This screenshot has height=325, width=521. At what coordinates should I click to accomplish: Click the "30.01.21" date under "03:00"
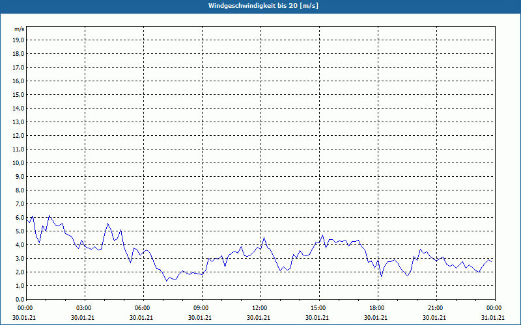(x=83, y=318)
